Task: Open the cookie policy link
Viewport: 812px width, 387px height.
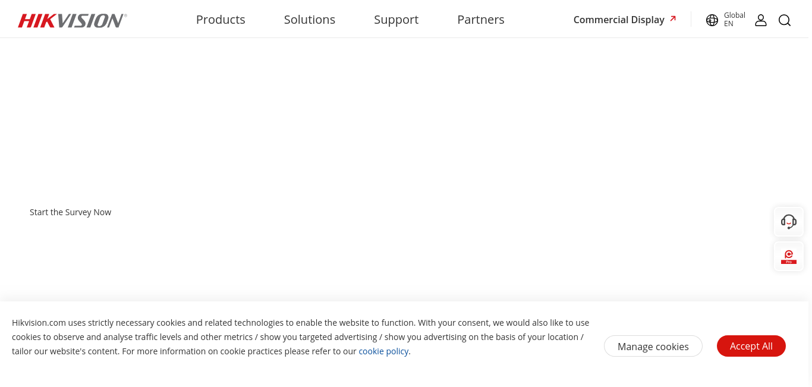Action: tap(383, 351)
